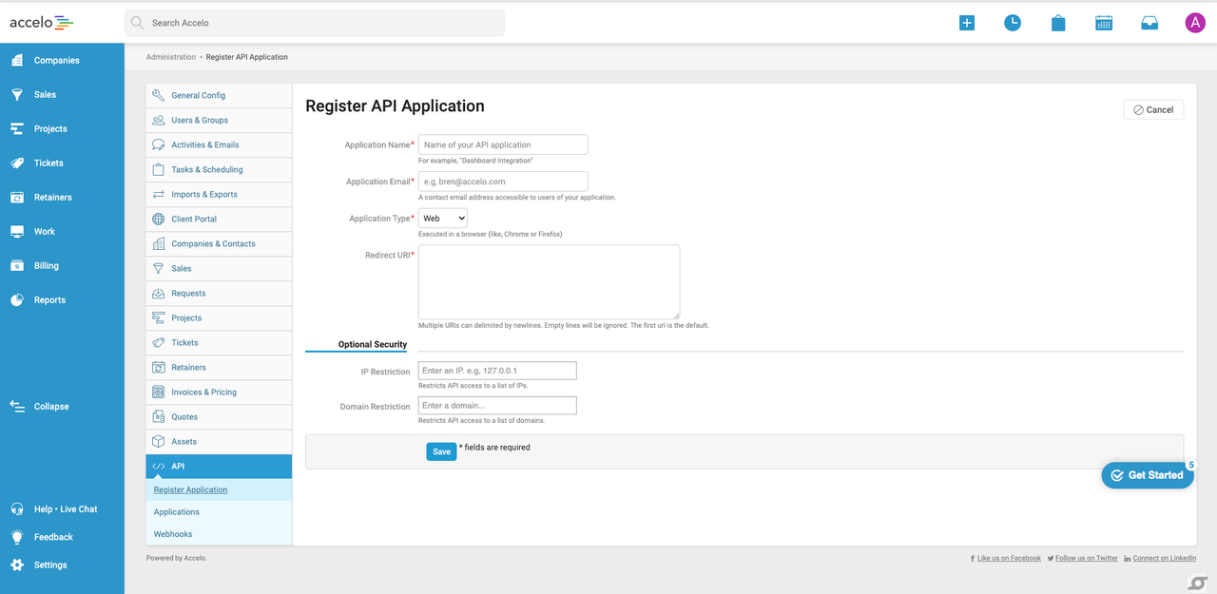Open Invoices & Pricing admin section
1217x594 pixels.
coord(219,392)
